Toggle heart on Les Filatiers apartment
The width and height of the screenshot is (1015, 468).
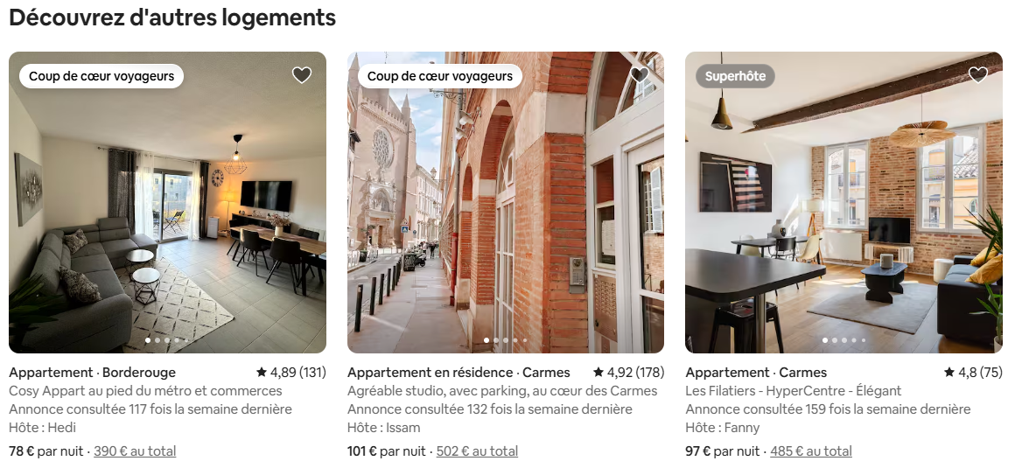[x=977, y=75]
